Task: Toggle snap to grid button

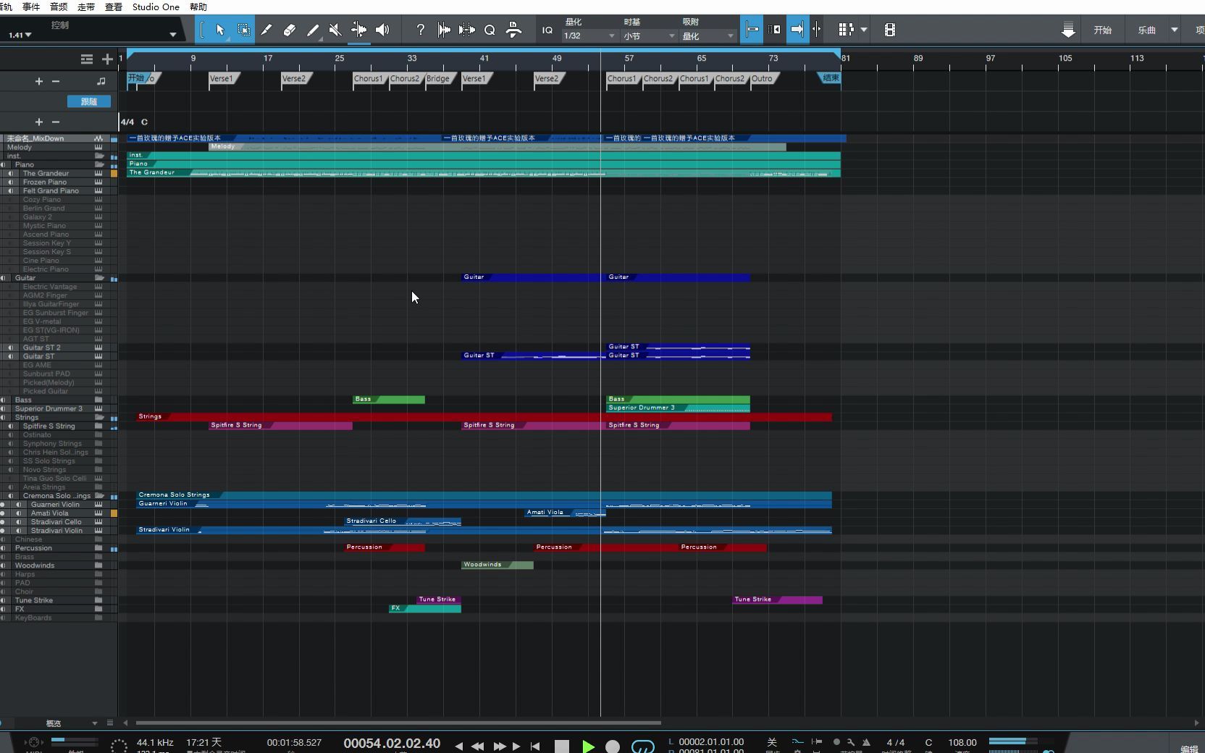Action: [752, 30]
